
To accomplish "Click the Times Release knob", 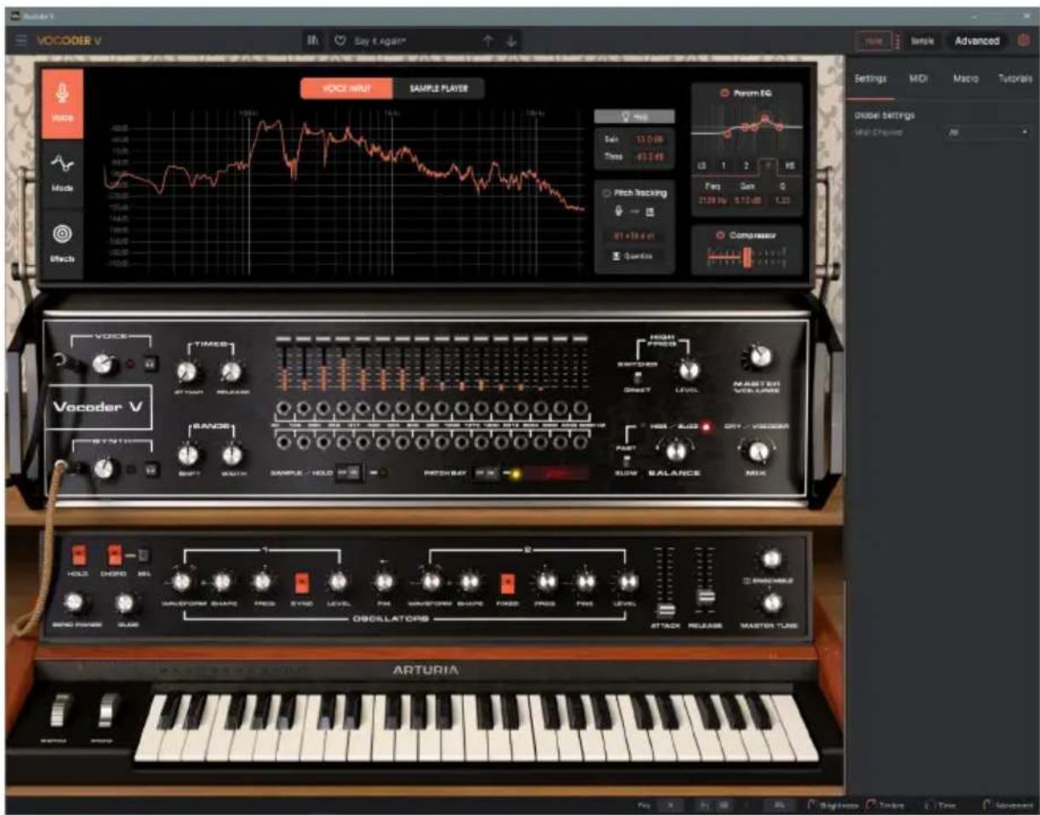I will tap(231, 371).
